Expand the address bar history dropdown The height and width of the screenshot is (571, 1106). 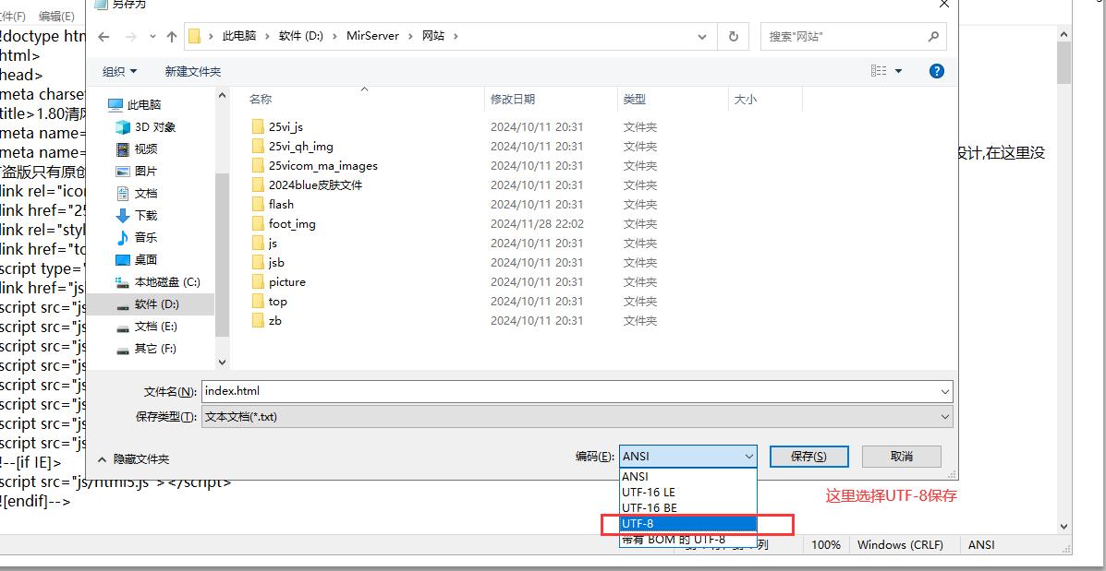pos(702,36)
